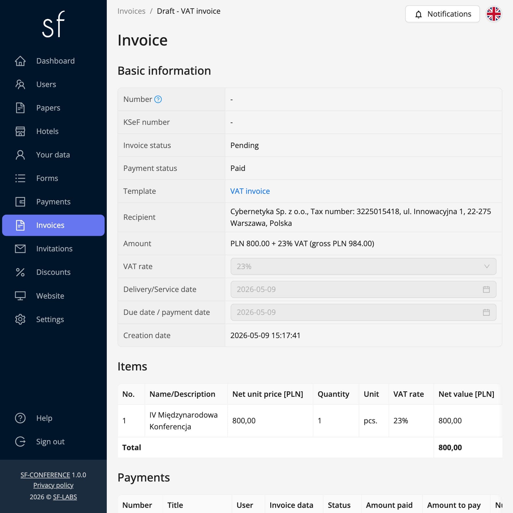
Task: Click the Hotels building icon
Action: coord(20,131)
